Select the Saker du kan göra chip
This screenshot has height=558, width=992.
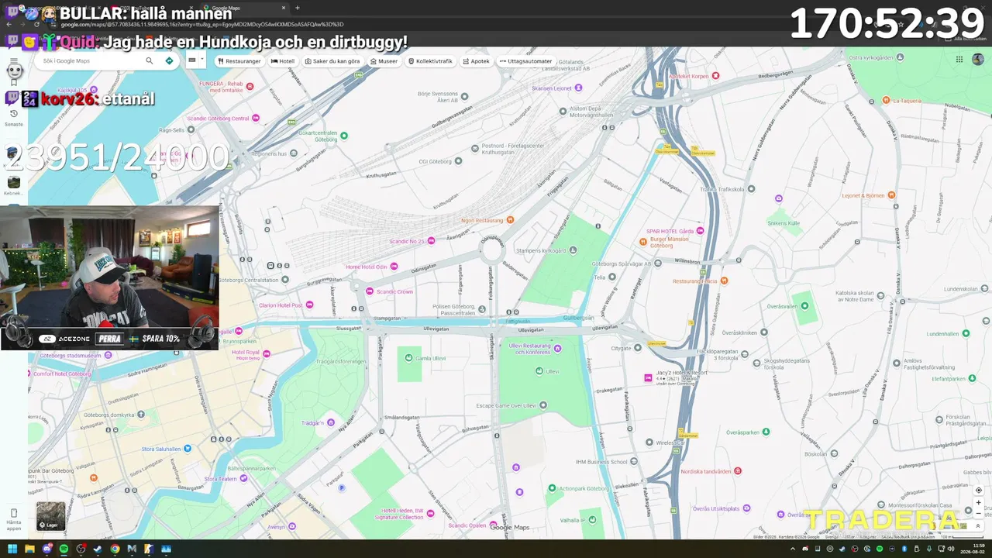332,61
